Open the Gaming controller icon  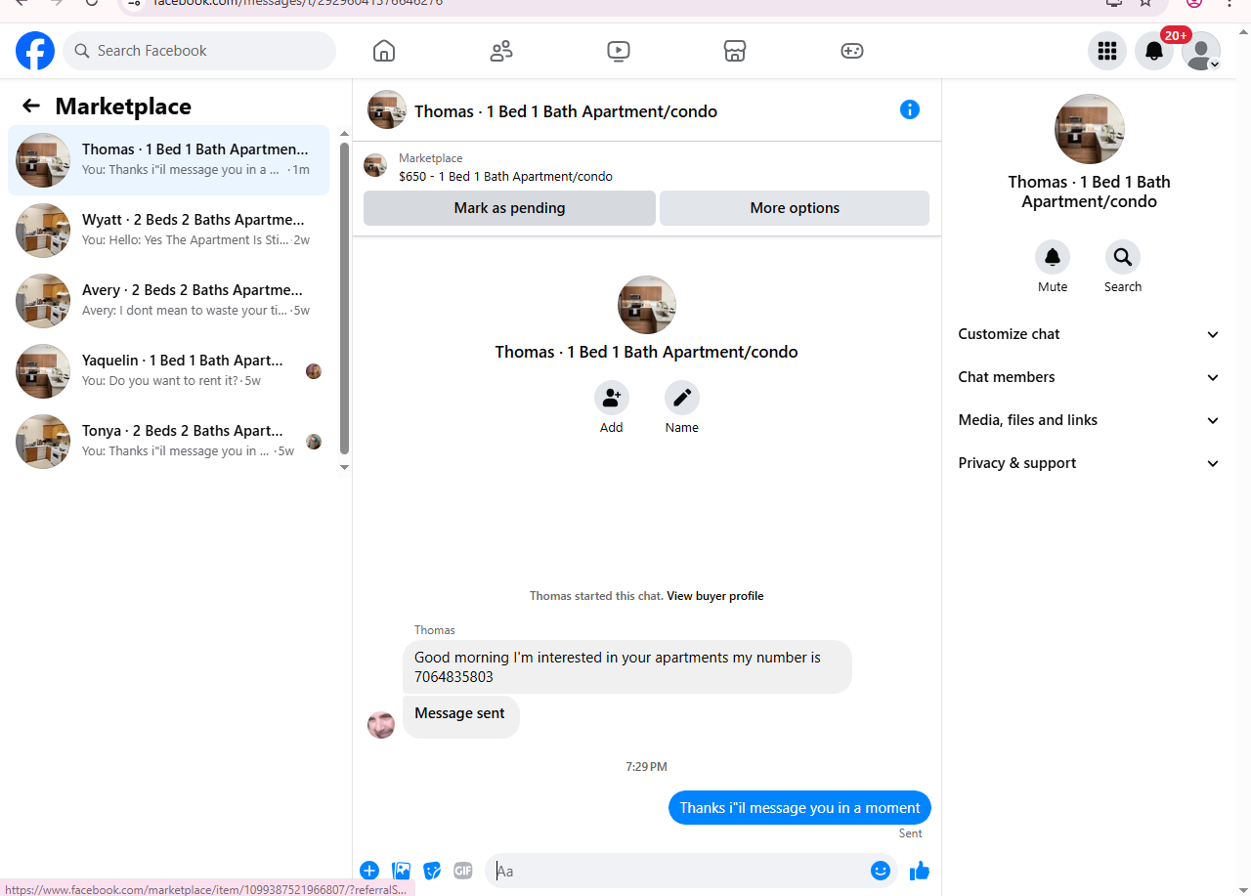(852, 51)
